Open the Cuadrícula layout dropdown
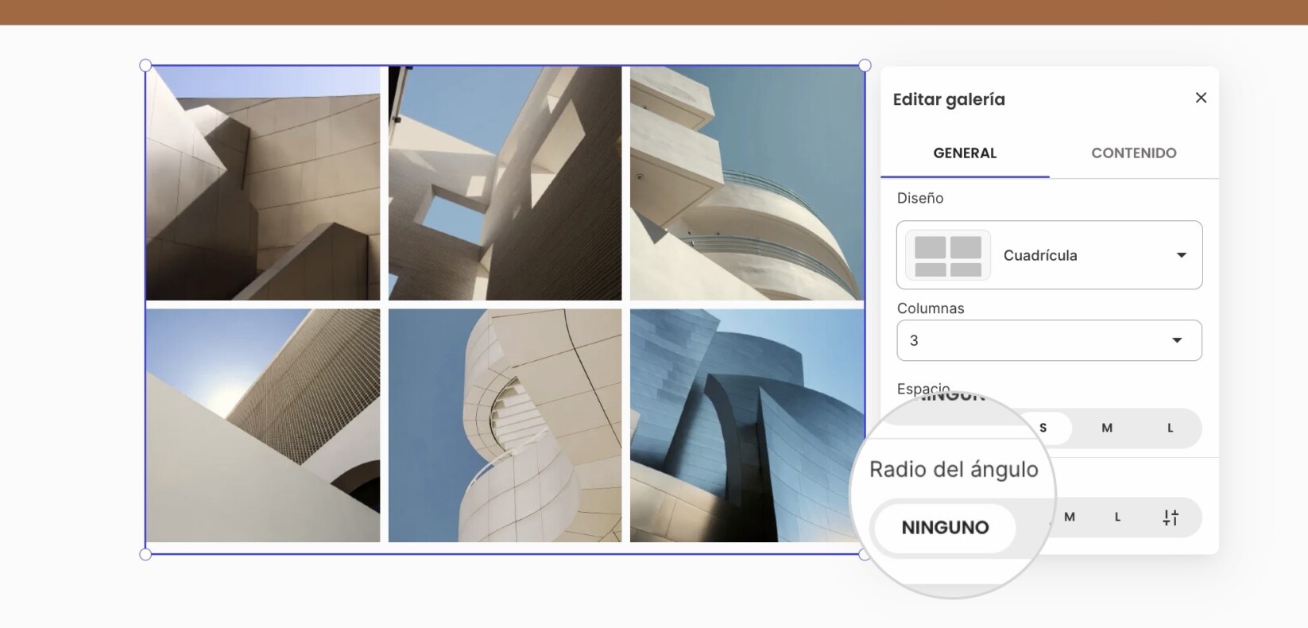Image resolution: width=1308 pixels, height=628 pixels. tap(1049, 255)
